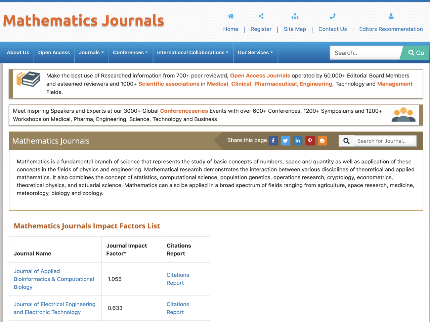Open the Scientific associations link

click(x=169, y=84)
